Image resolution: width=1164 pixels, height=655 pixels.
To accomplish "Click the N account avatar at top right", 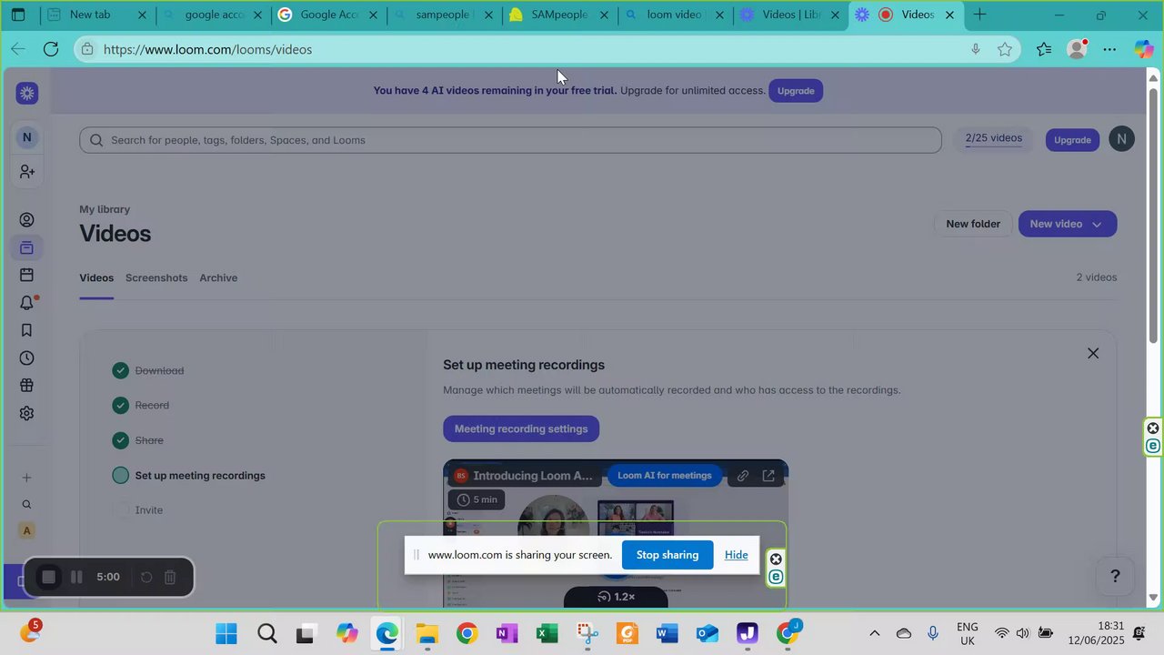I will [x=1122, y=139].
